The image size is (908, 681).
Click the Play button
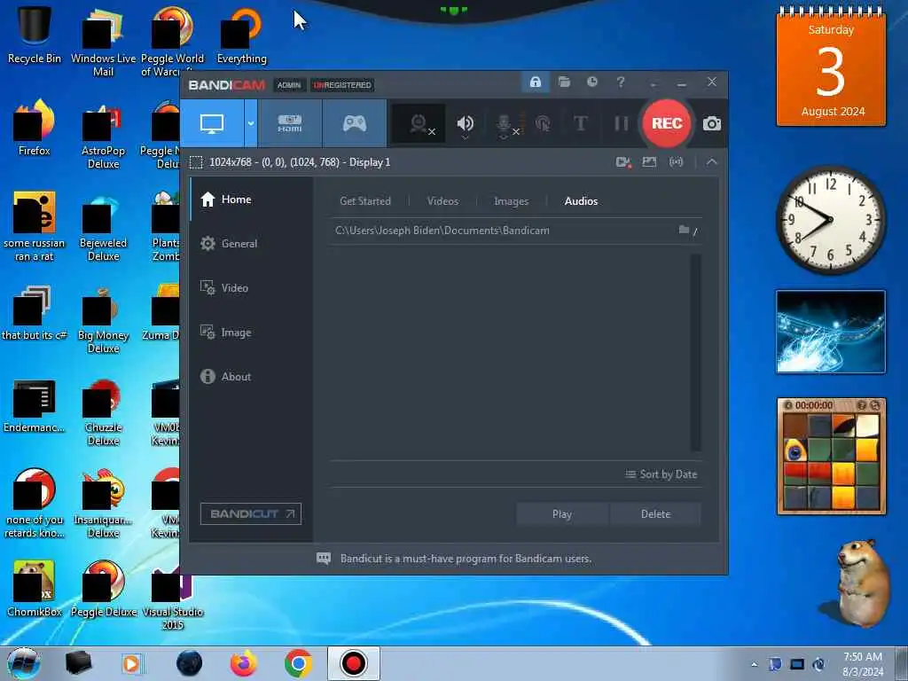click(x=561, y=513)
